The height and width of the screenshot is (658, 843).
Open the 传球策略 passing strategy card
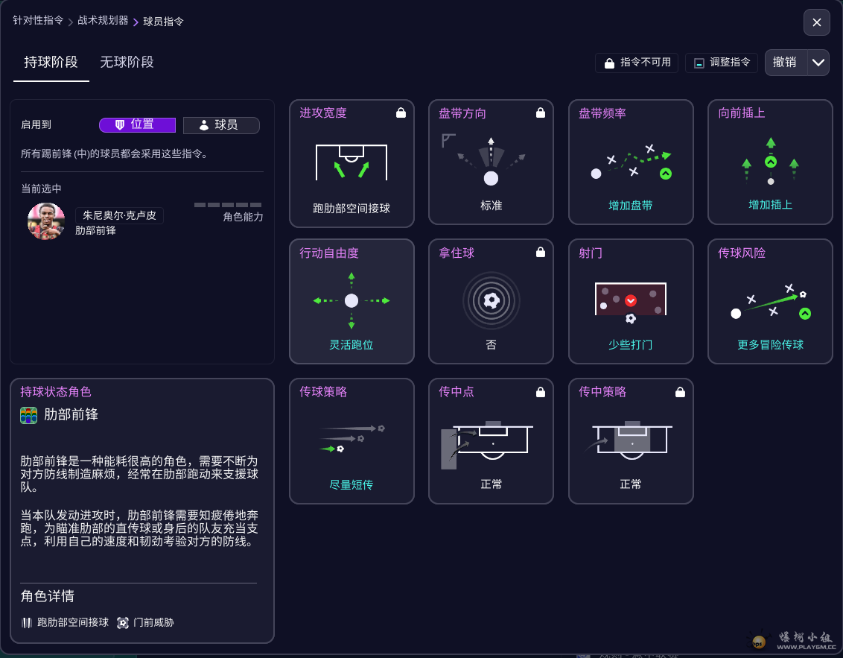351,441
